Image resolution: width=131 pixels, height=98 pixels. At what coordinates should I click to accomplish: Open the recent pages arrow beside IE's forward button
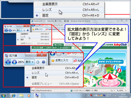40,25
